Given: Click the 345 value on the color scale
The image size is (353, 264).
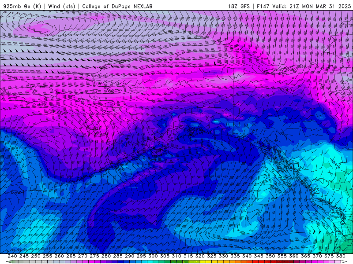Looking at the screenshot, I should pos(259,256).
